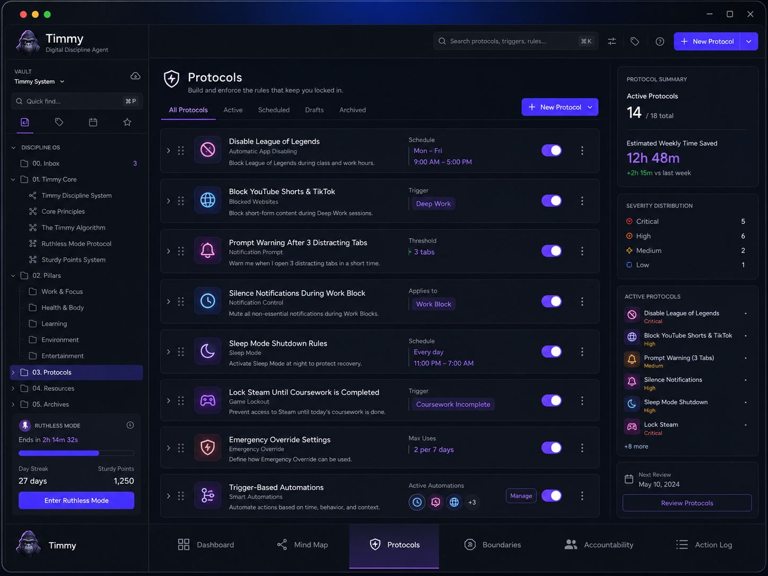Click the clock automation chip in Active Automations
This screenshot has height=576, width=768.
(x=417, y=502)
